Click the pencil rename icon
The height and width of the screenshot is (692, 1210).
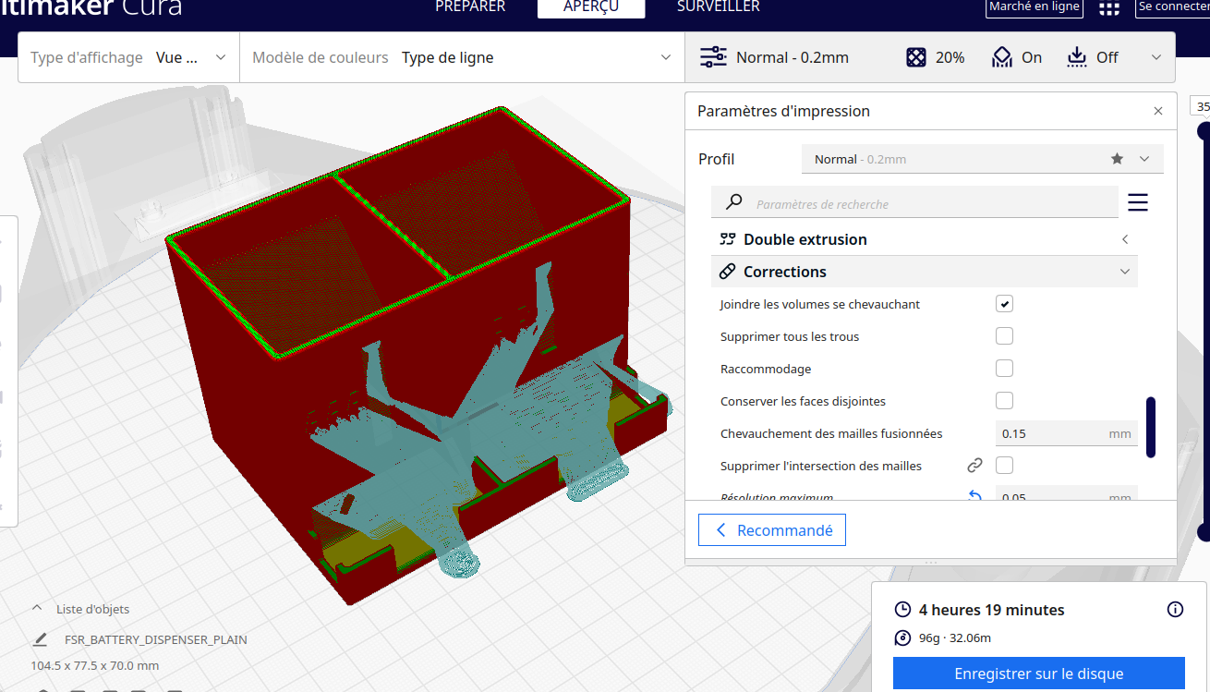[40, 639]
